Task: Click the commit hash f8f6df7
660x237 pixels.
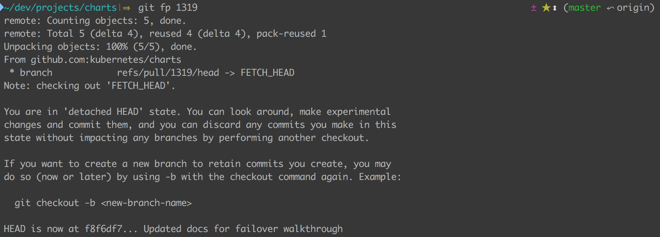Action: point(103,229)
